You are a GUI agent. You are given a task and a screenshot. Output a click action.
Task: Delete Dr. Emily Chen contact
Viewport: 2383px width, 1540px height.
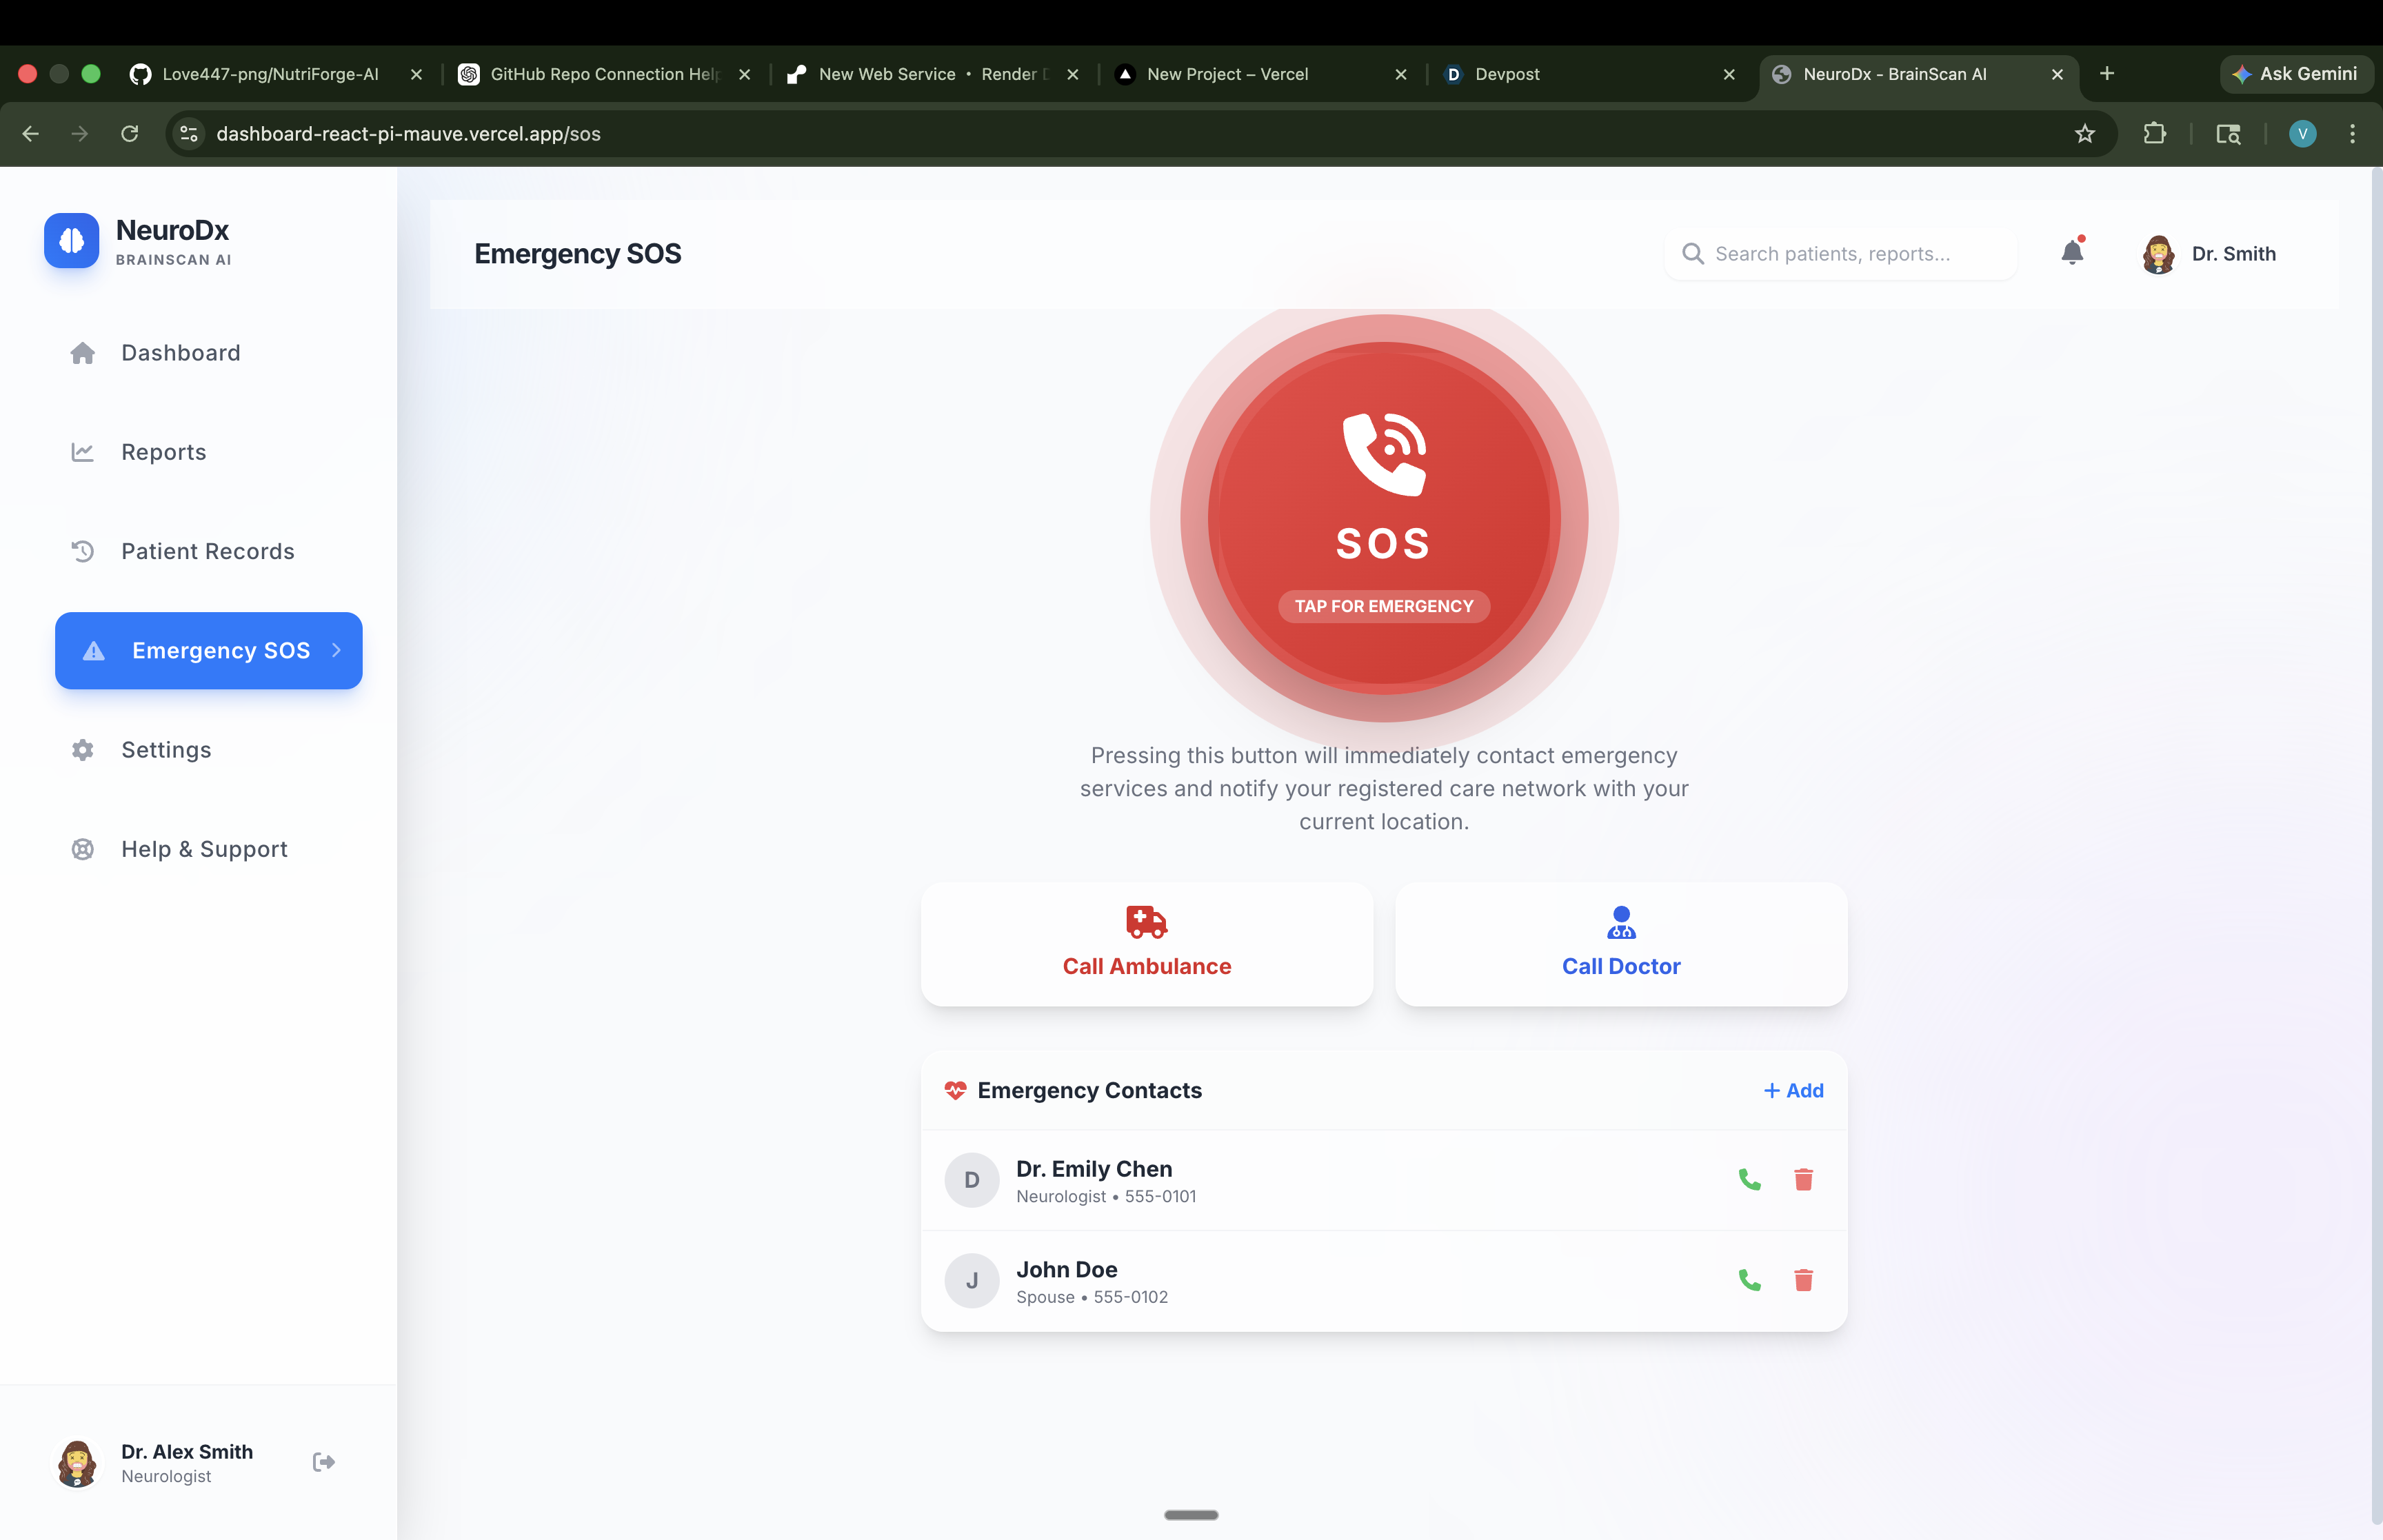(x=1803, y=1180)
